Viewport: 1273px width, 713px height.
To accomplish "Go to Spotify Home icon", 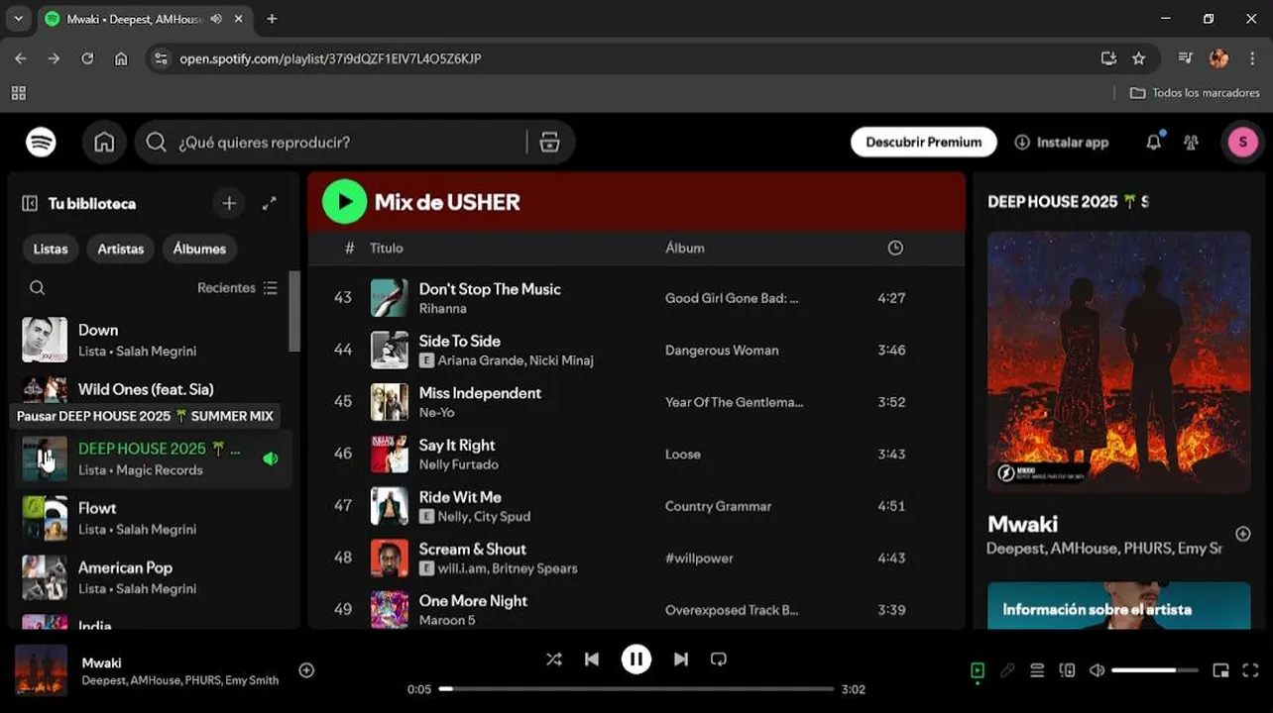I will 104,142.
